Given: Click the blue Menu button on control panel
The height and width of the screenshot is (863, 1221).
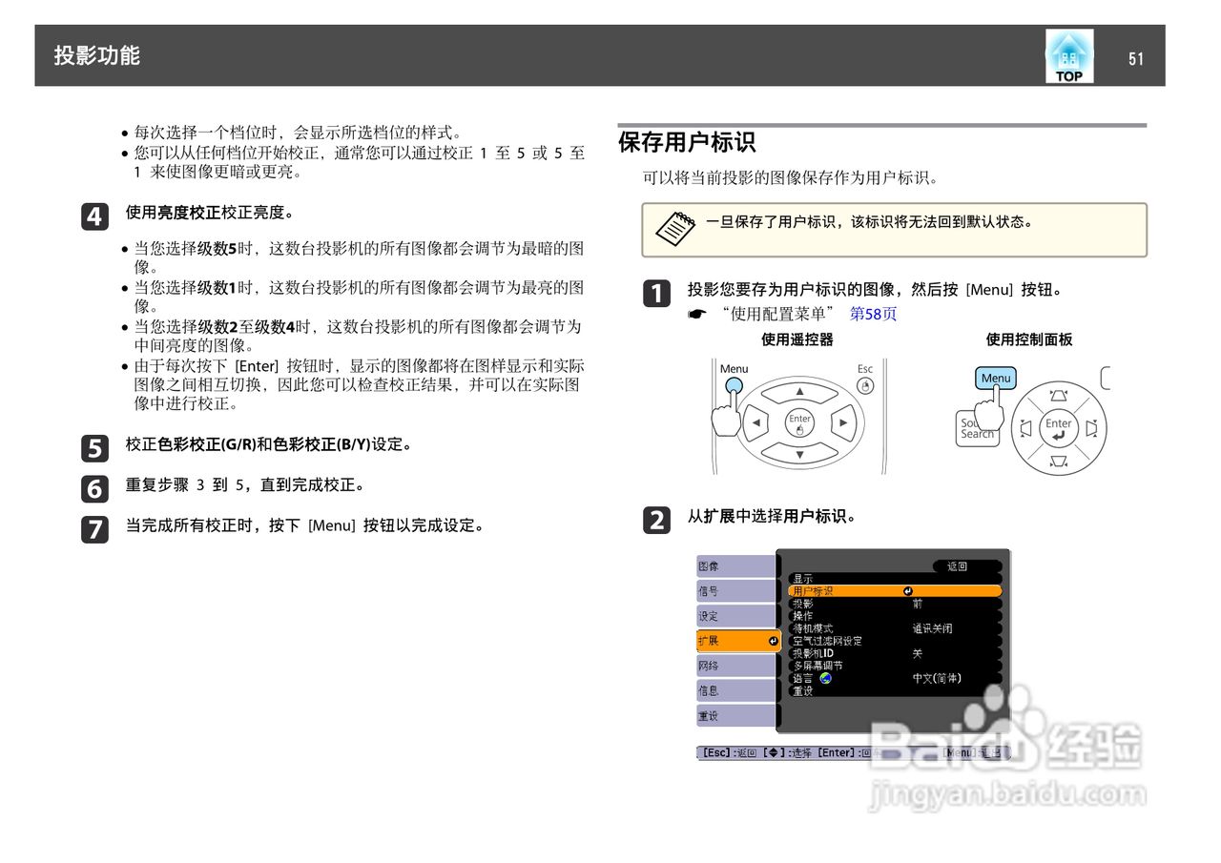Looking at the screenshot, I should pos(995,378).
